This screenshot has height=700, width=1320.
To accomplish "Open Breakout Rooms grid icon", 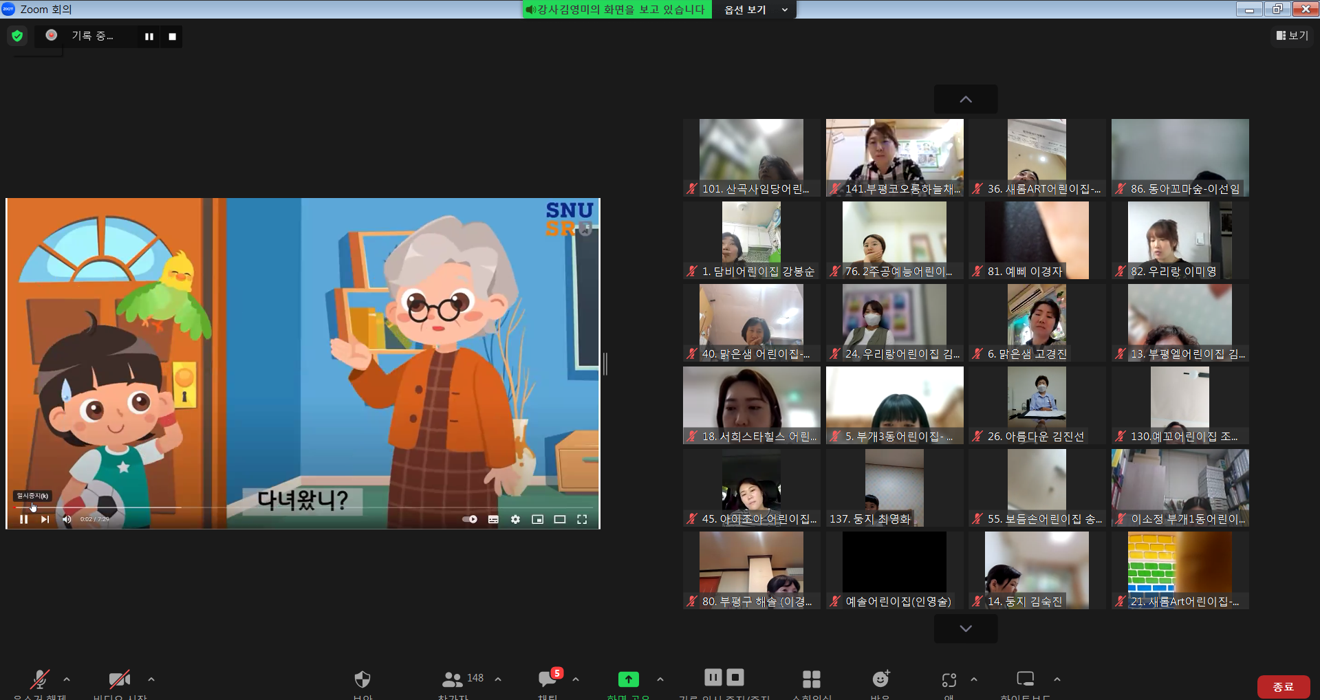I will click(x=812, y=679).
